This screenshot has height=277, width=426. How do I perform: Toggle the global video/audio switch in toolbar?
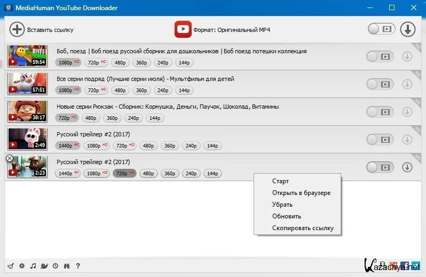[381, 29]
